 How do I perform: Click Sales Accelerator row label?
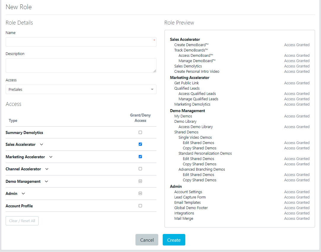point(21,144)
